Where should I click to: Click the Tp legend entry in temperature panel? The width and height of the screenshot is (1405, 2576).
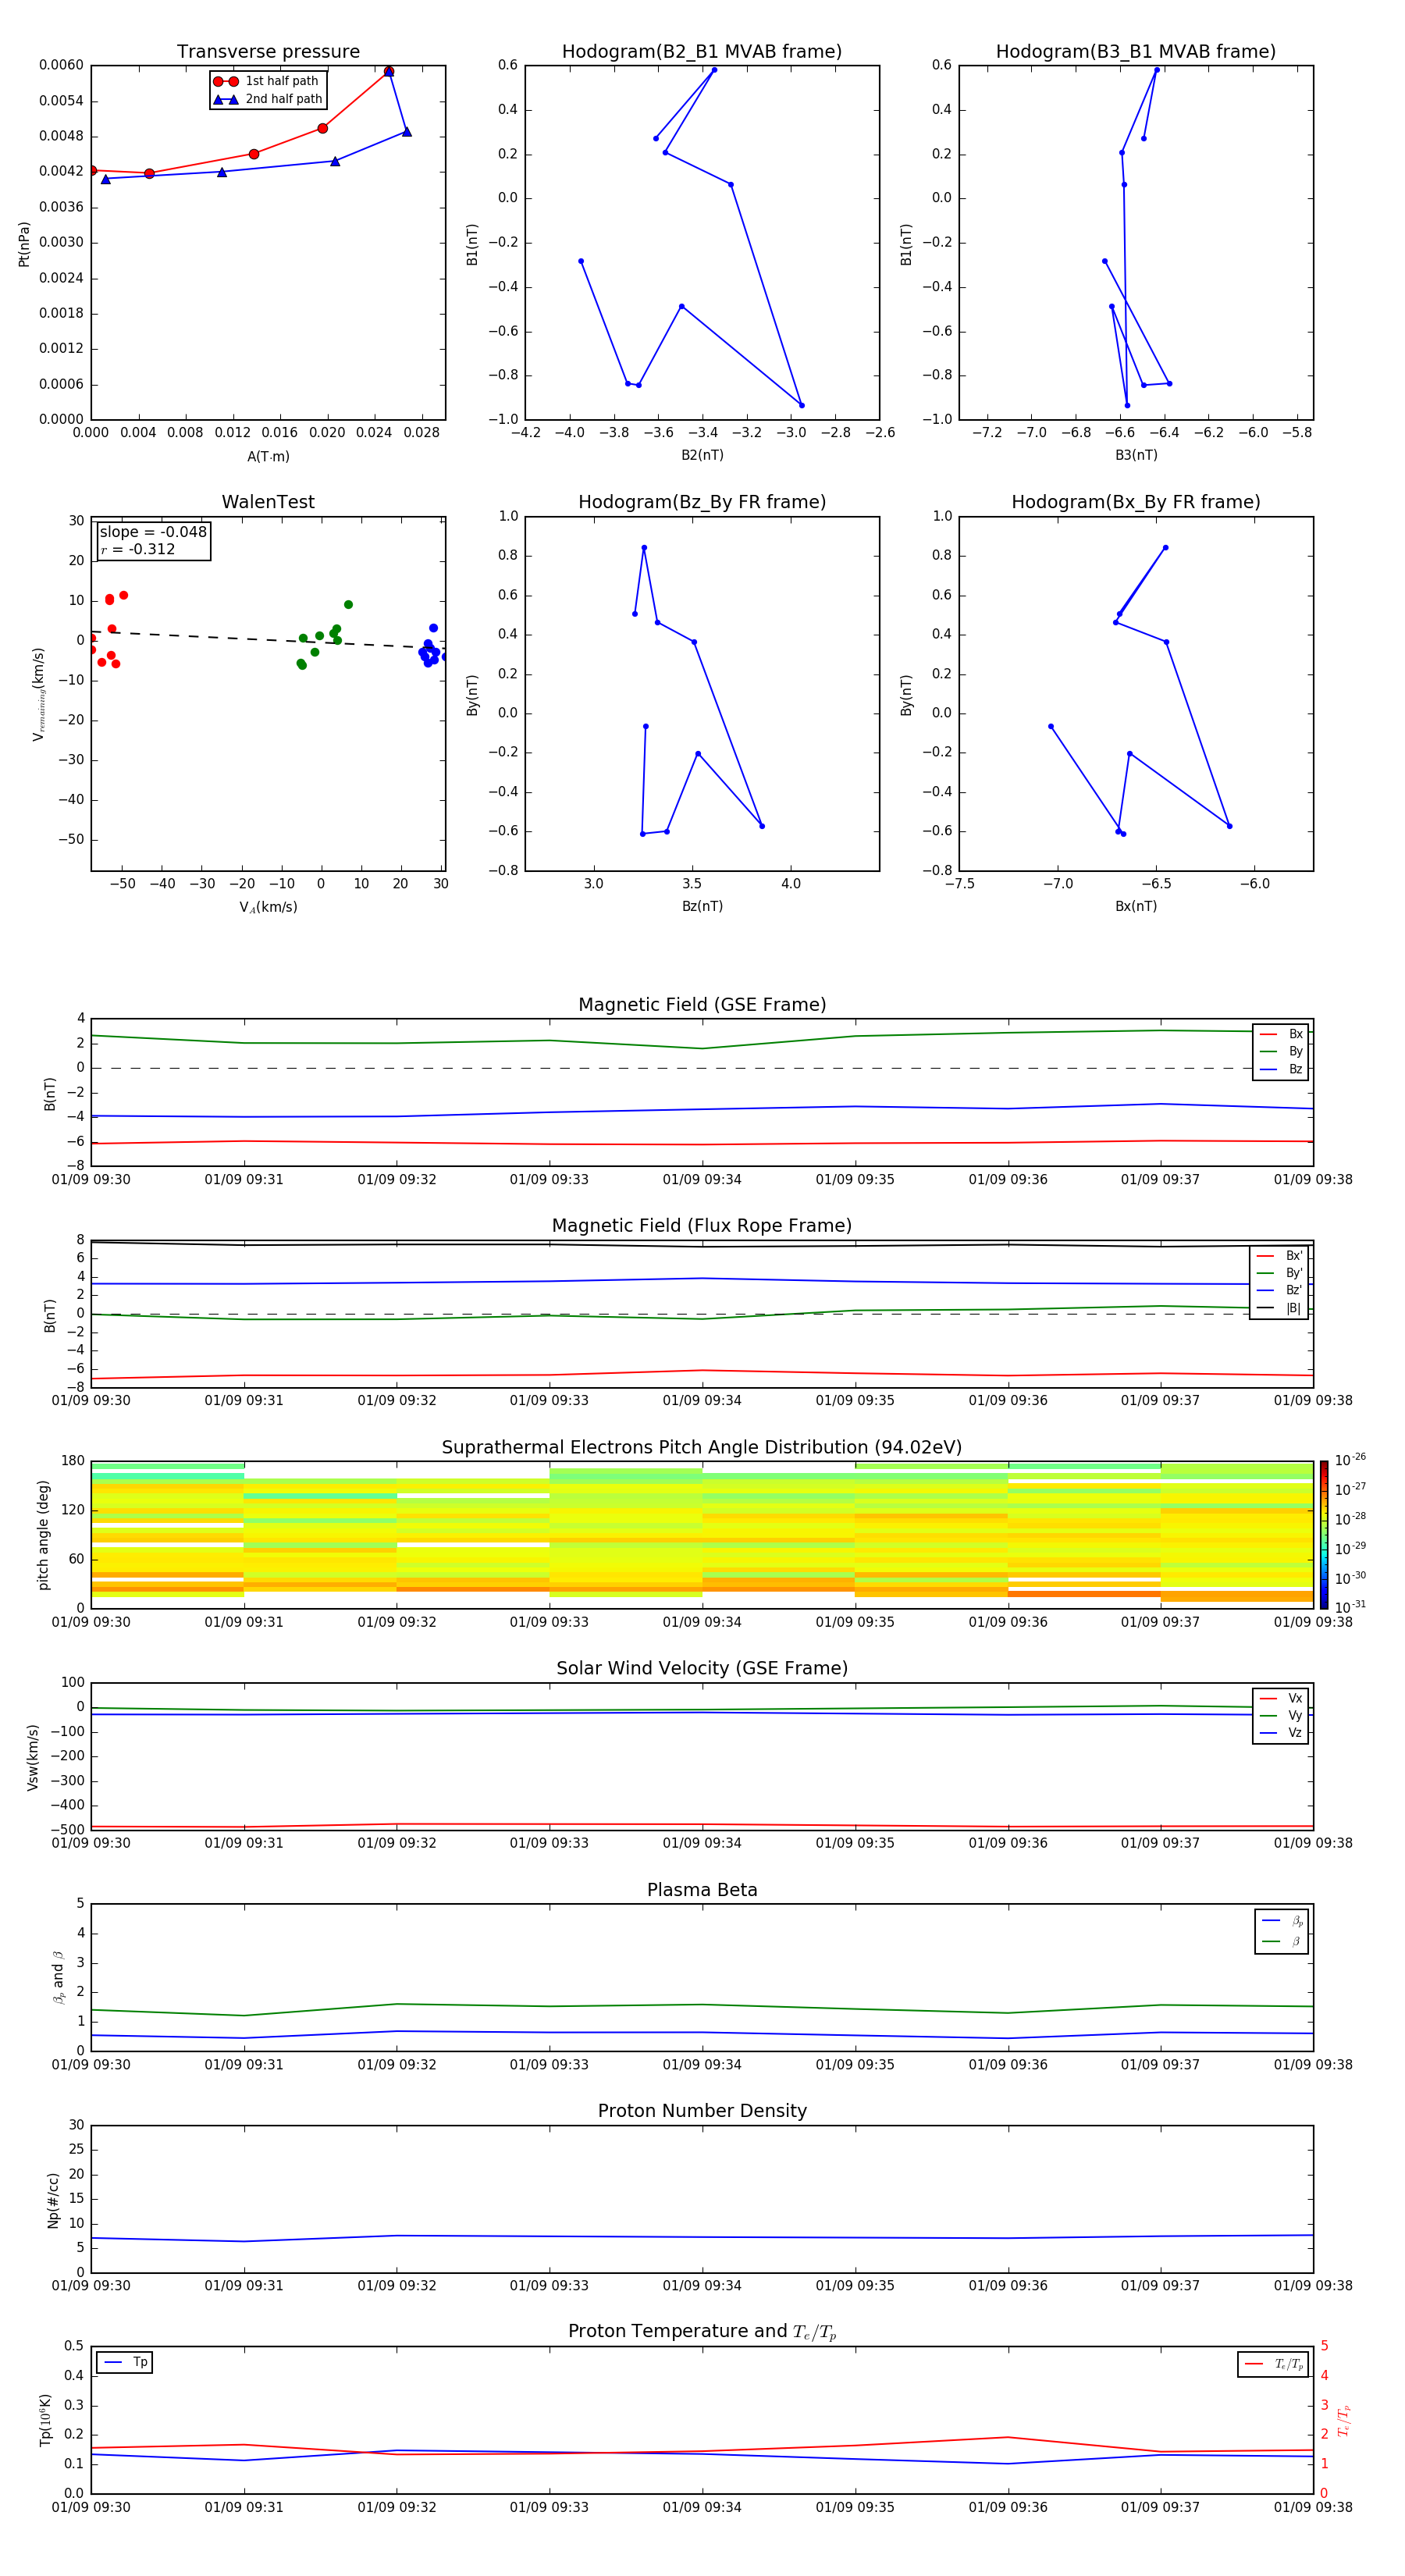pos(125,2362)
